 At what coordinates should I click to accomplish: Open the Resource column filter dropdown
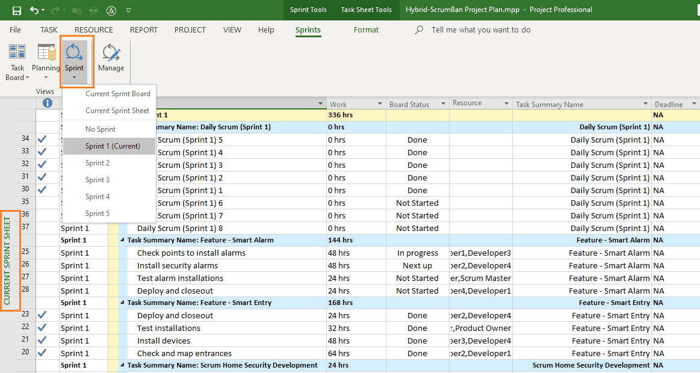(506, 103)
